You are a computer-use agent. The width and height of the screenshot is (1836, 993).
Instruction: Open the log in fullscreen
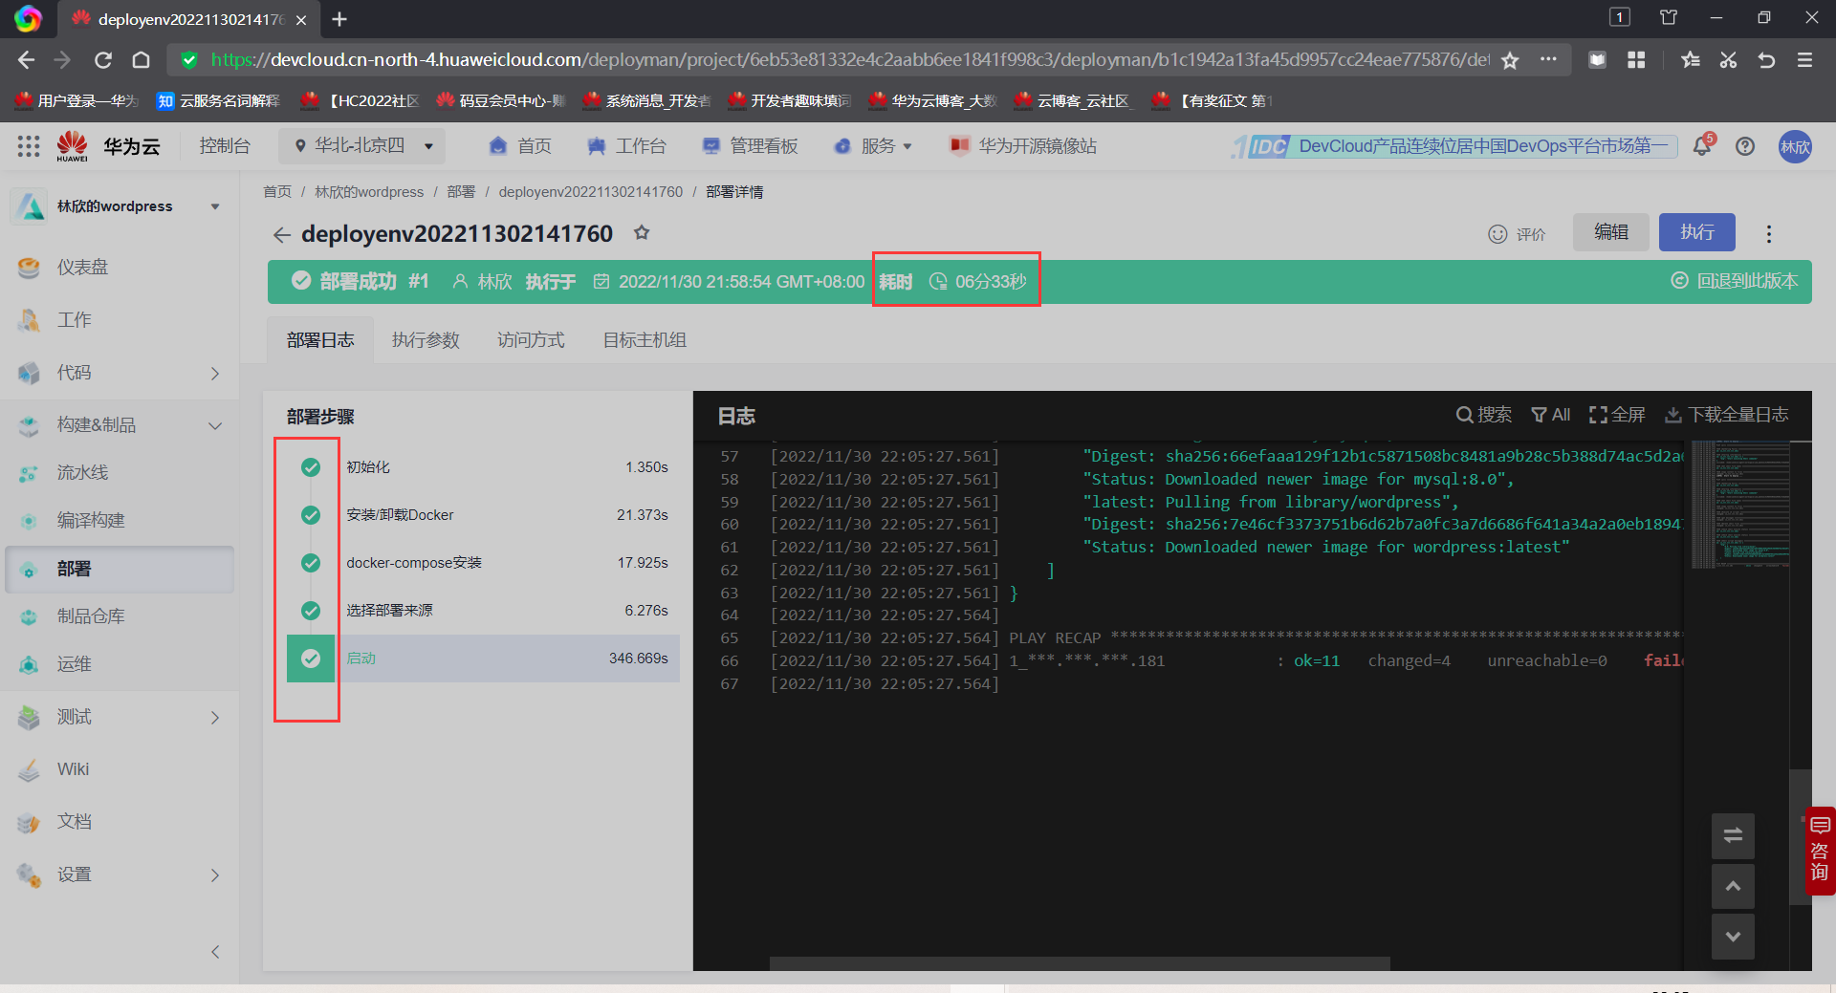[x=1617, y=415]
